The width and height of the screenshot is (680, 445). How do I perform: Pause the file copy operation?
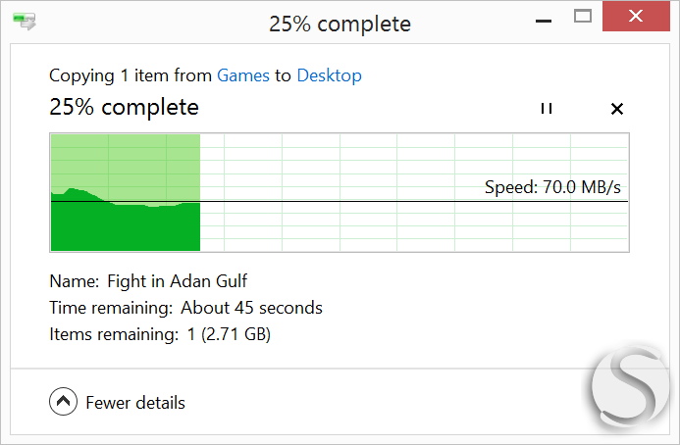point(547,109)
